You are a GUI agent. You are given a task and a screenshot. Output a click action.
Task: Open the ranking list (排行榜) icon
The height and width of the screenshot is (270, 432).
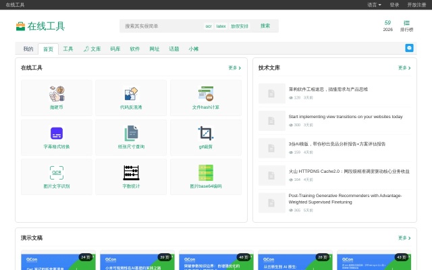(x=407, y=23)
